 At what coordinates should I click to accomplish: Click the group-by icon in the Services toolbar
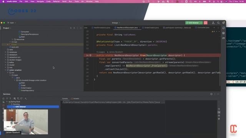(x=15, y=99)
